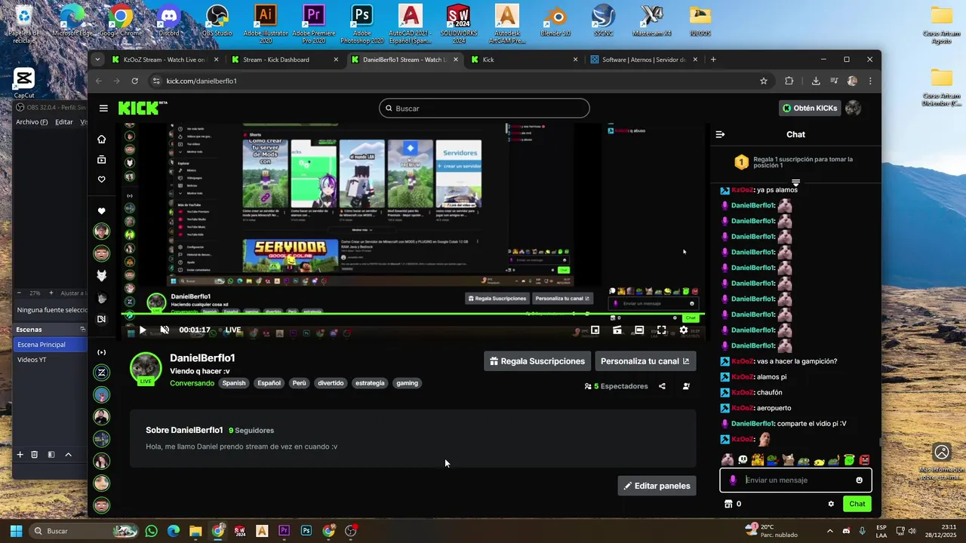Insert the green halo emote
This screenshot has width=966, height=543.
pyautogui.click(x=849, y=459)
